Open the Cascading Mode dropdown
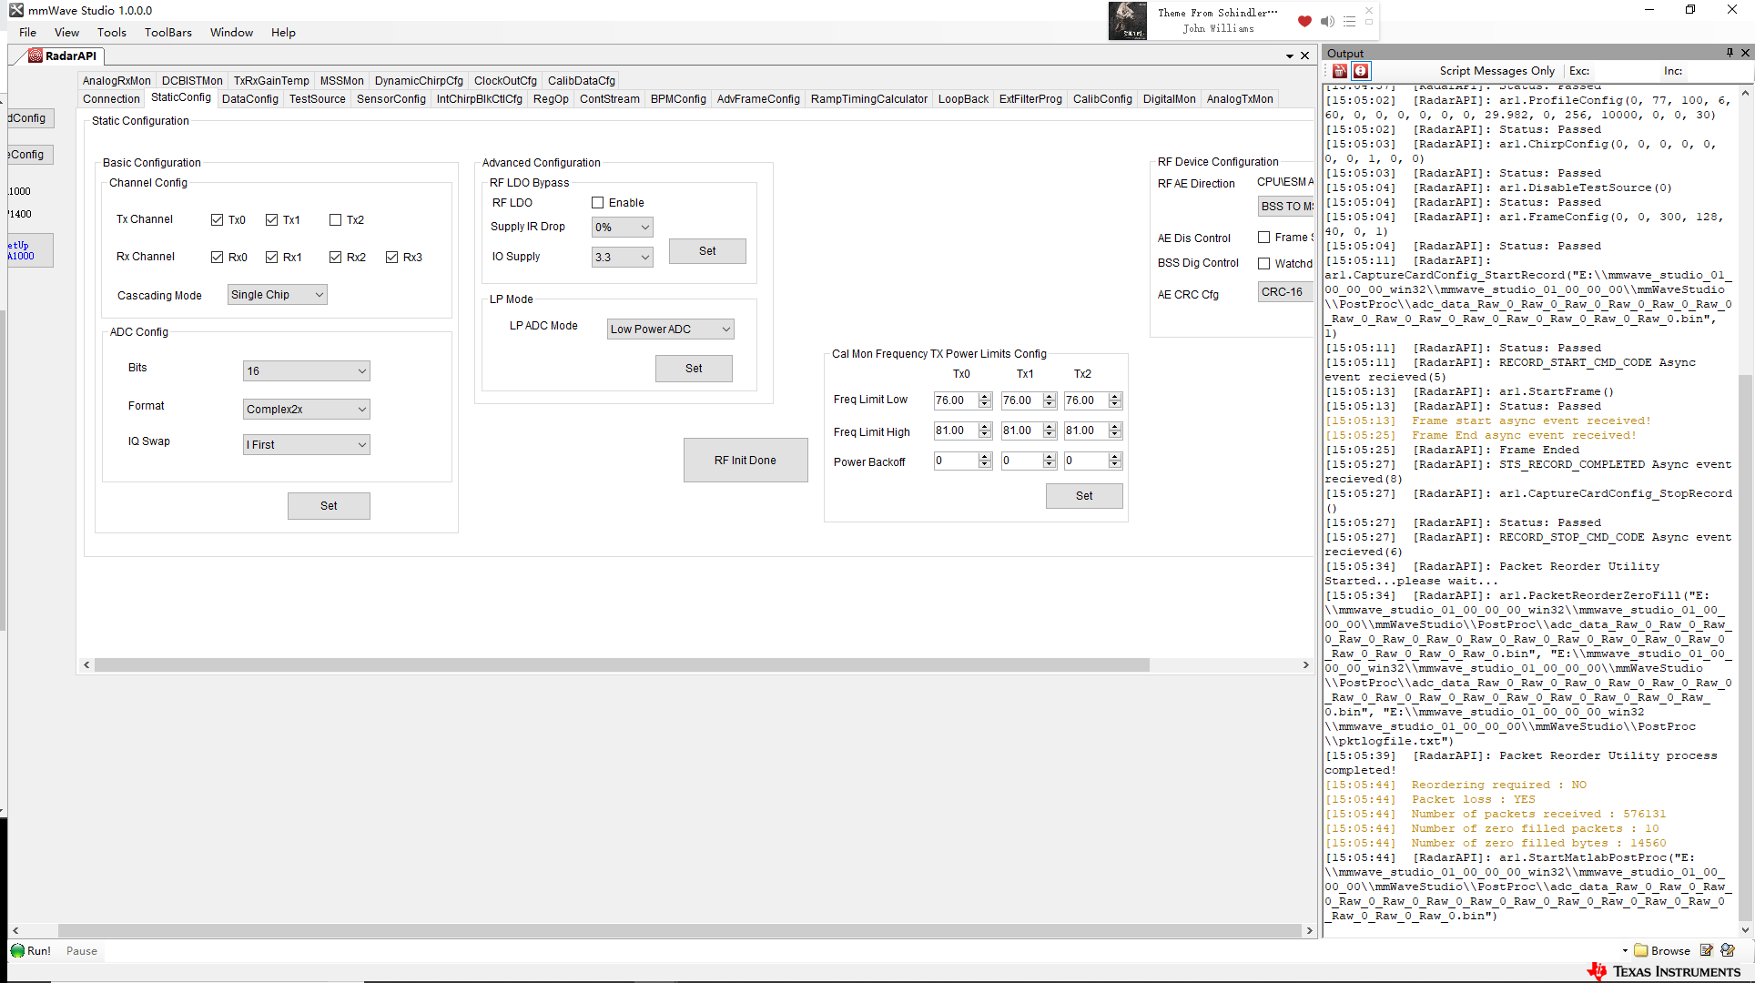The image size is (1755, 983). pos(277,295)
